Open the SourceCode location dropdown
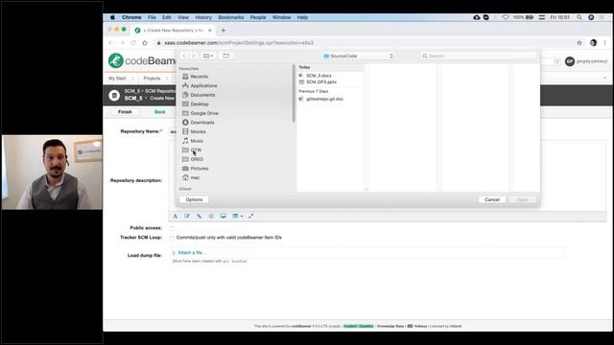Image resolution: width=614 pixels, height=345 pixels. (x=358, y=56)
